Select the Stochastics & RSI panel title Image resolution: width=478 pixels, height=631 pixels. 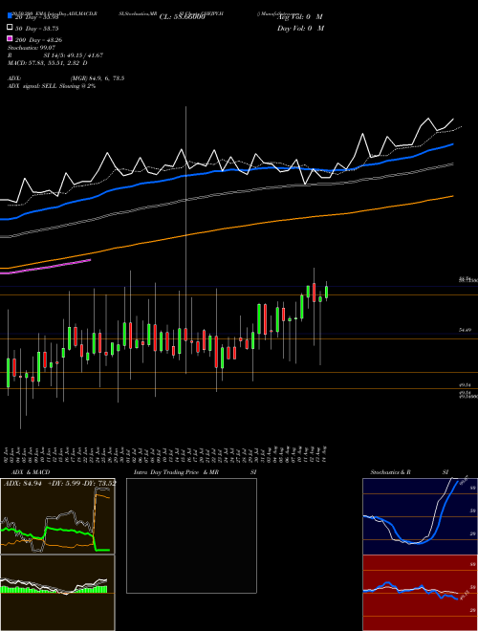point(409,472)
